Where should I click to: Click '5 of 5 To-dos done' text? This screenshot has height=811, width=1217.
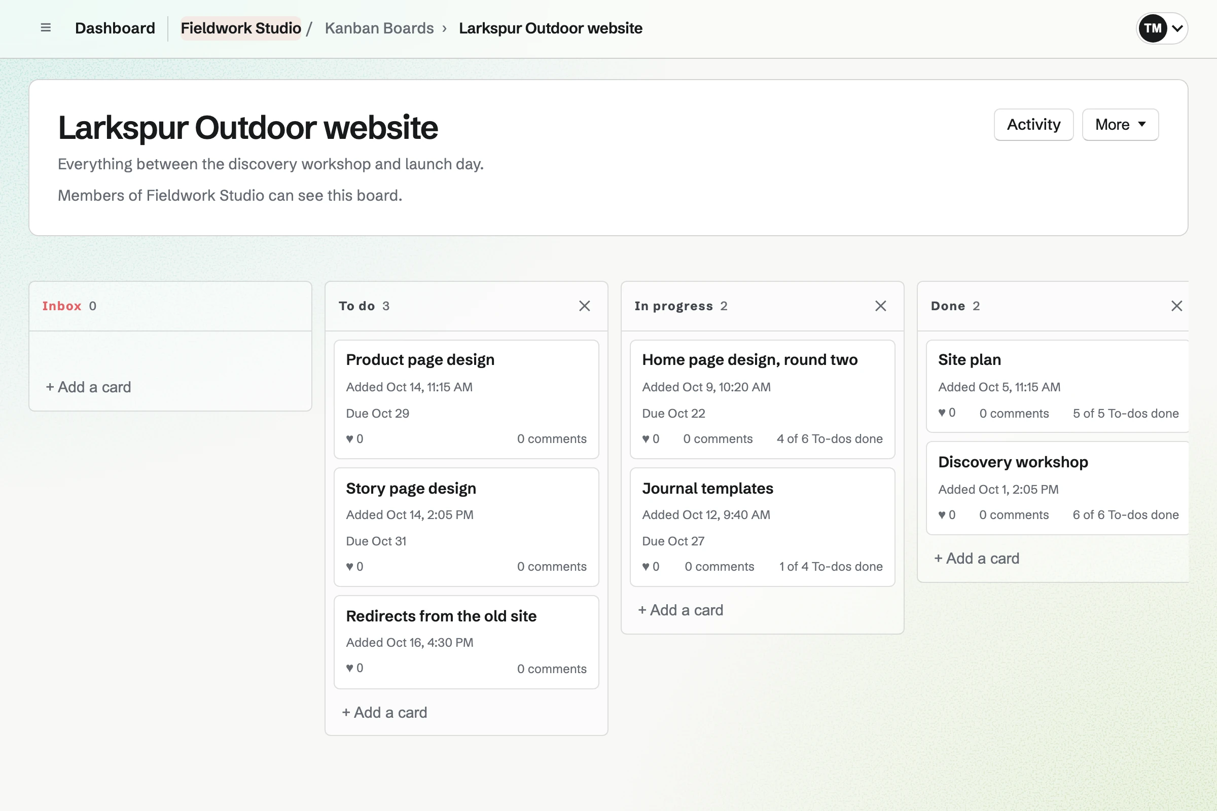tap(1125, 413)
